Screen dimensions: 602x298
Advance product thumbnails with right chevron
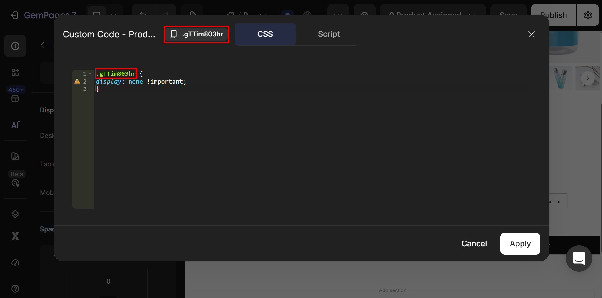click(588, 78)
